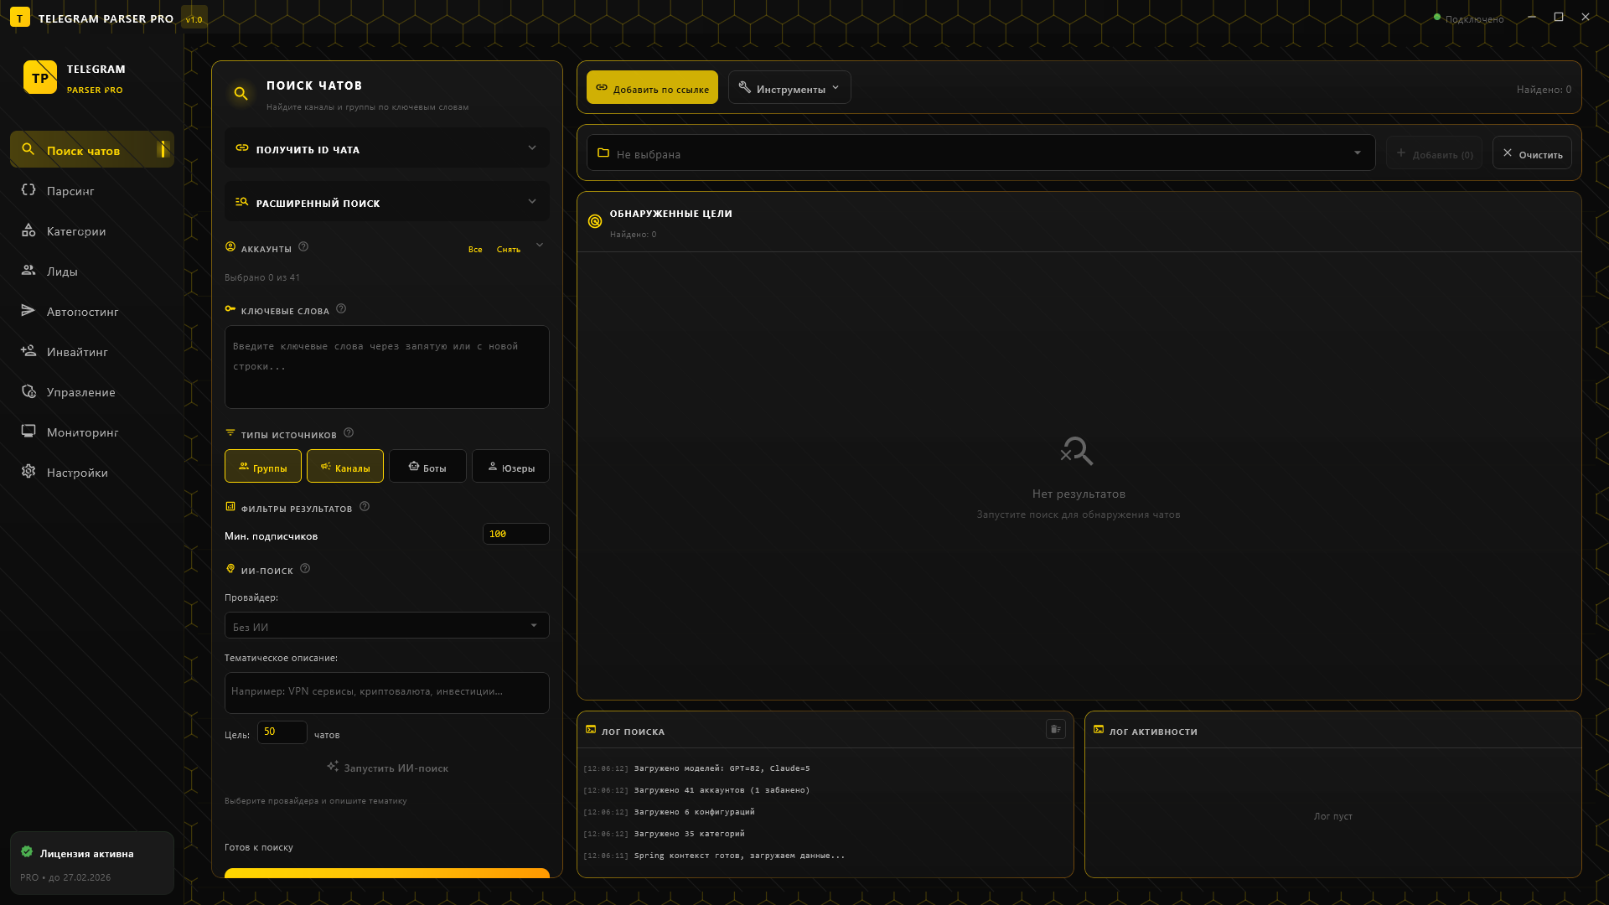This screenshot has width=1609, height=905.
Task: Click the search magnifier icon in Поиск чатов header
Action: tap(241, 94)
